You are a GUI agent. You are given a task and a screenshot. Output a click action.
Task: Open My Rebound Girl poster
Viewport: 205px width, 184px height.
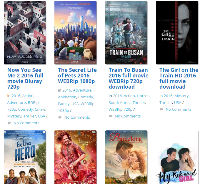[x=177, y=157]
